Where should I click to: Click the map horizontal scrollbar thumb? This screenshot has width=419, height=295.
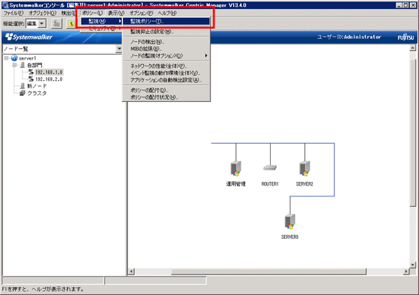click(x=269, y=272)
